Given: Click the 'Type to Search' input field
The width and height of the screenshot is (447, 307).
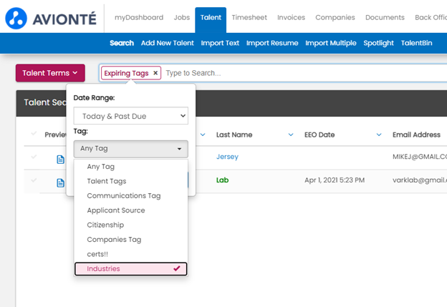Looking at the screenshot, I should tap(301, 73).
